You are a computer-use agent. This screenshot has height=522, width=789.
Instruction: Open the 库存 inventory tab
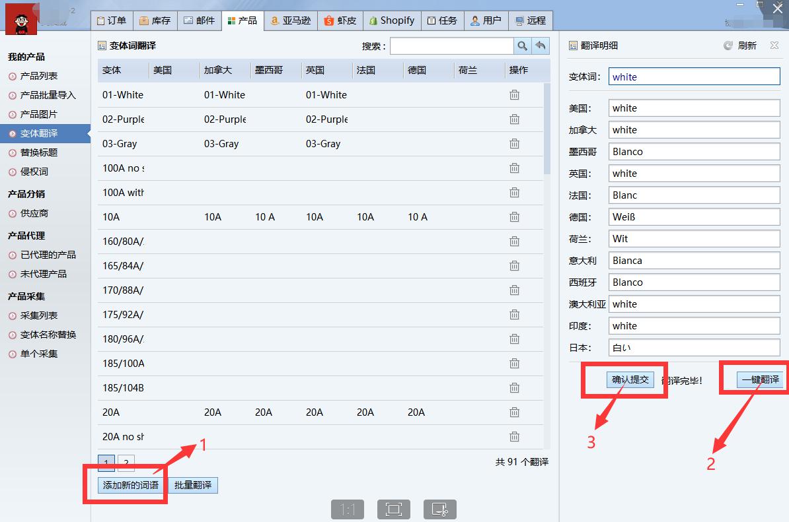coord(155,20)
